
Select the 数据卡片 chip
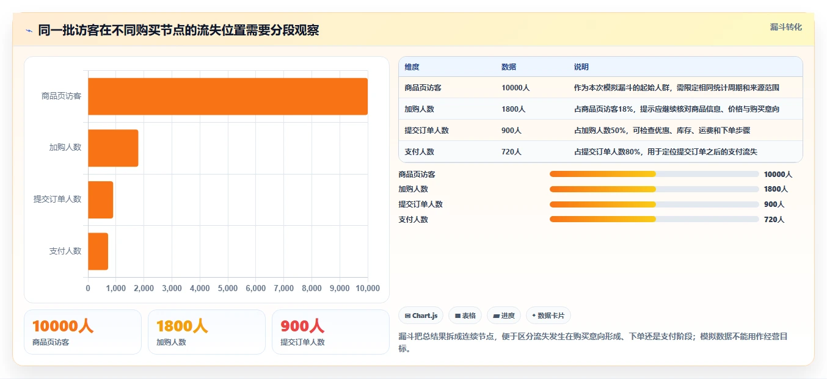tap(548, 316)
